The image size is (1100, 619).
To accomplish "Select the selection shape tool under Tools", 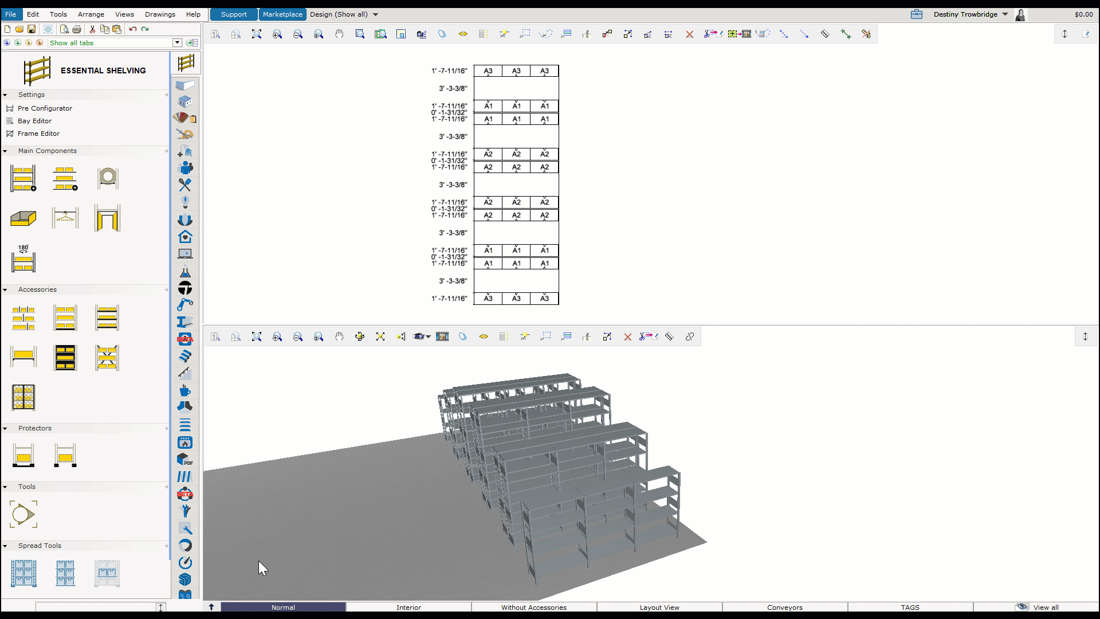I will 23,514.
